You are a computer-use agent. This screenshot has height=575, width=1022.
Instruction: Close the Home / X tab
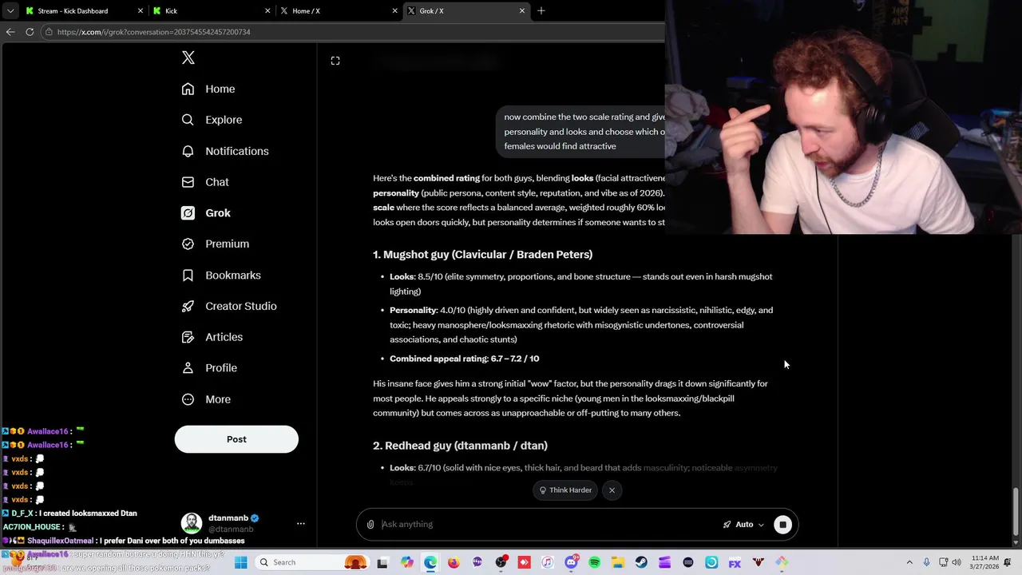point(394,10)
